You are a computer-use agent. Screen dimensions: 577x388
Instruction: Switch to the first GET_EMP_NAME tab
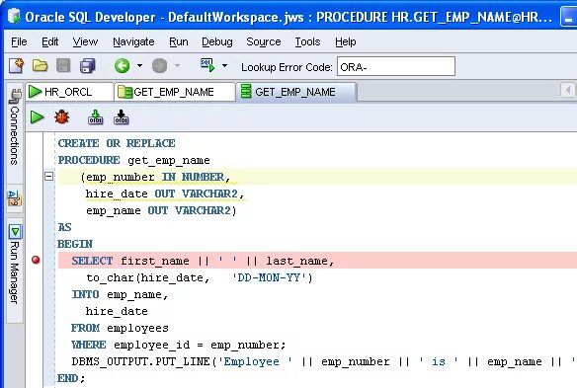pos(174,92)
